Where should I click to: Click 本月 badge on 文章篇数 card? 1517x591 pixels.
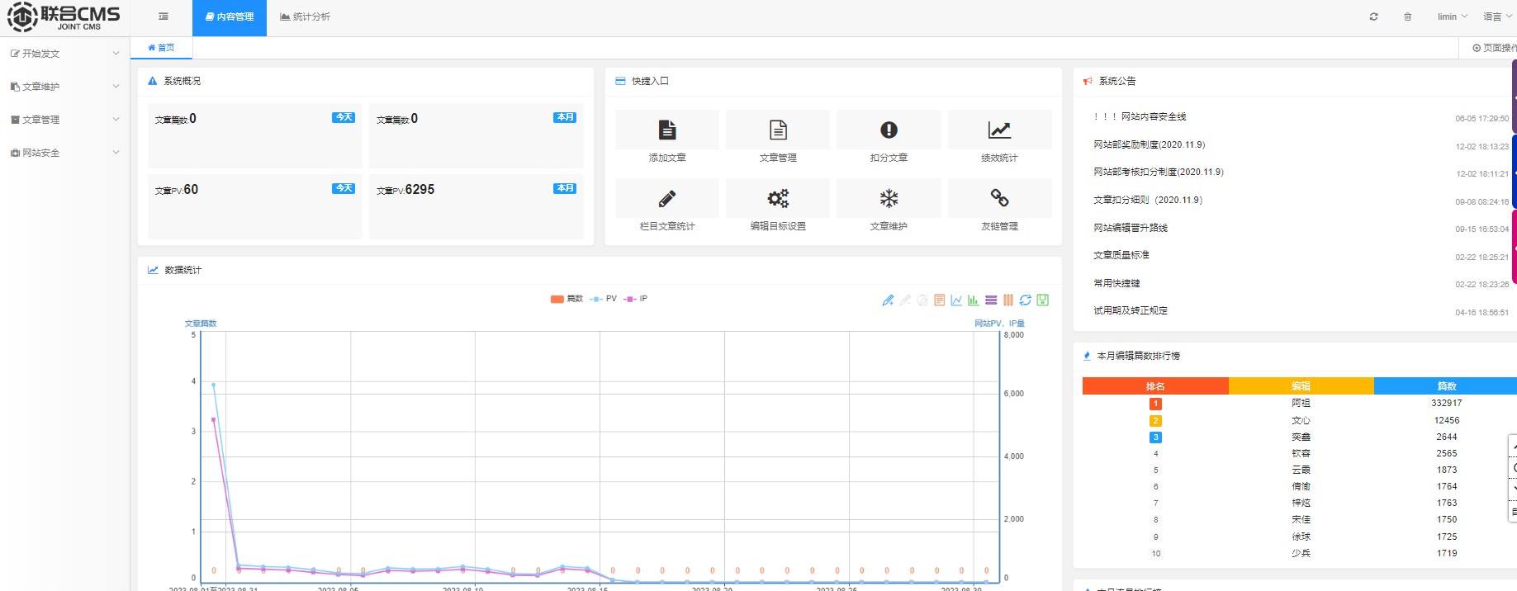pyautogui.click(x=565, y=117)
